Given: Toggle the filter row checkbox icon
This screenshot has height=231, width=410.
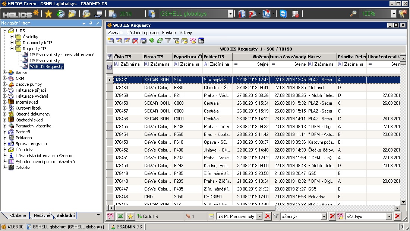Looking at the screenshot, I should (110, 67).
